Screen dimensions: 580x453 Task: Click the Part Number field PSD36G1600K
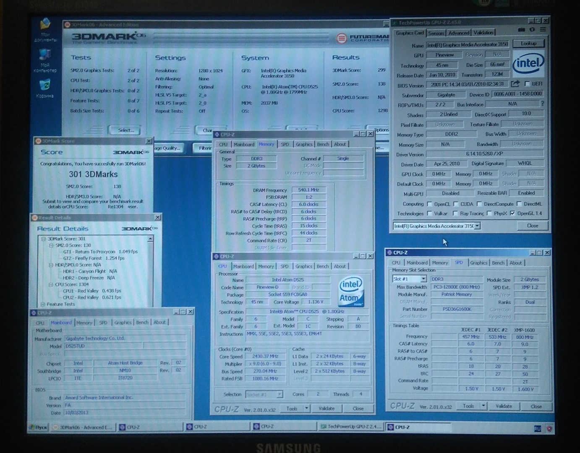click(457, 309)
